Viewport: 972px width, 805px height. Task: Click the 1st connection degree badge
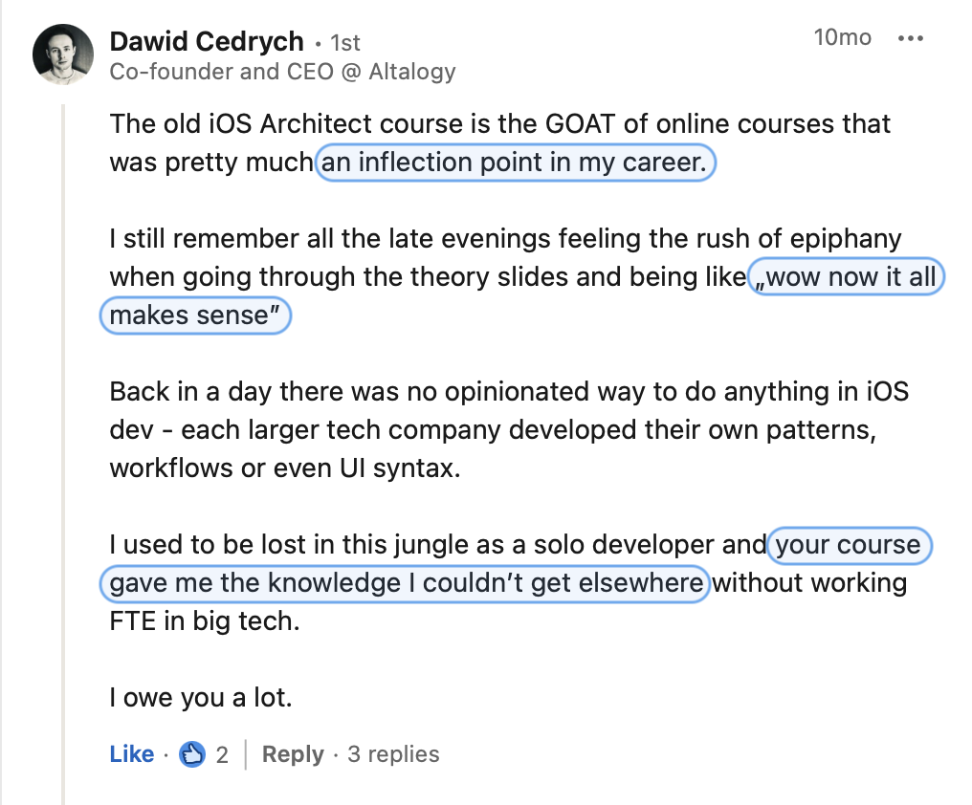click(345, 43)
